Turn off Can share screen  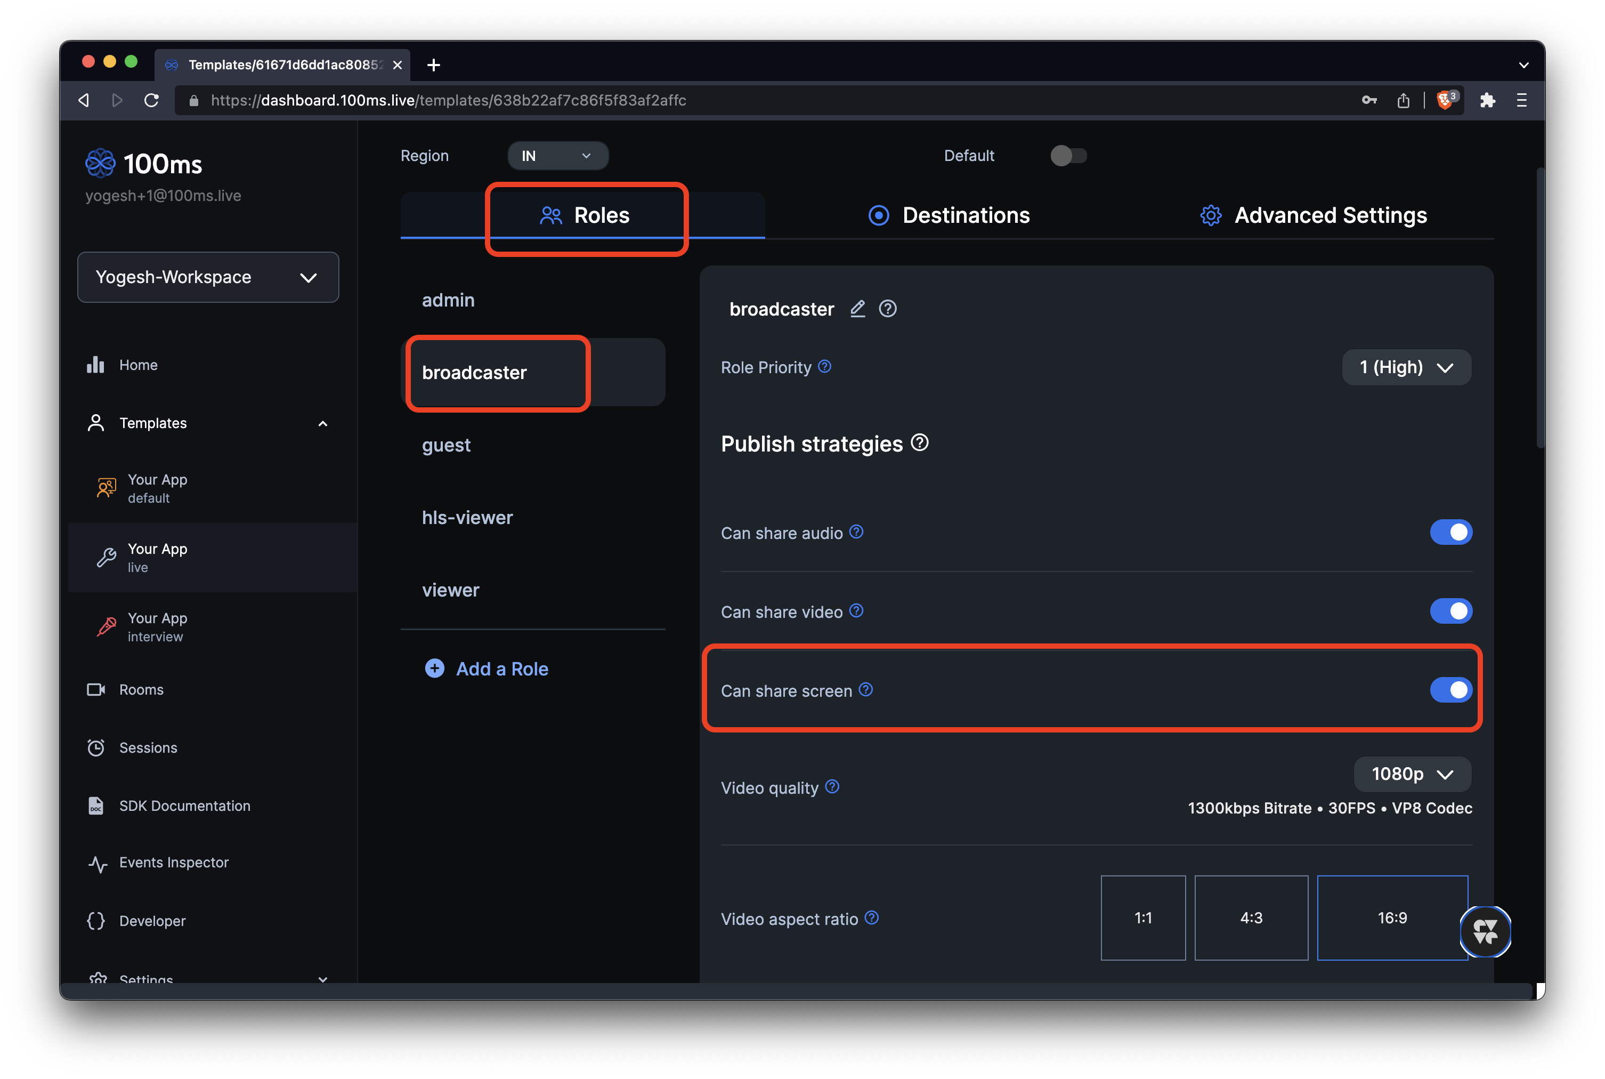tap(1451, 690)
